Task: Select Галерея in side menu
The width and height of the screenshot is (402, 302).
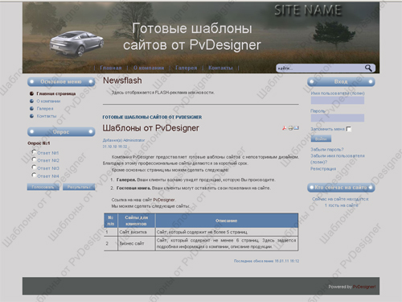Action: (45, 109)
